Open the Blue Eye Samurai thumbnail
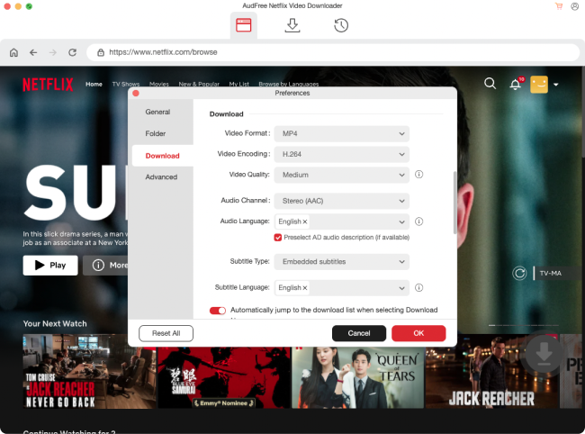Screen dimensions: 585x434 click(x=224, y=377)
